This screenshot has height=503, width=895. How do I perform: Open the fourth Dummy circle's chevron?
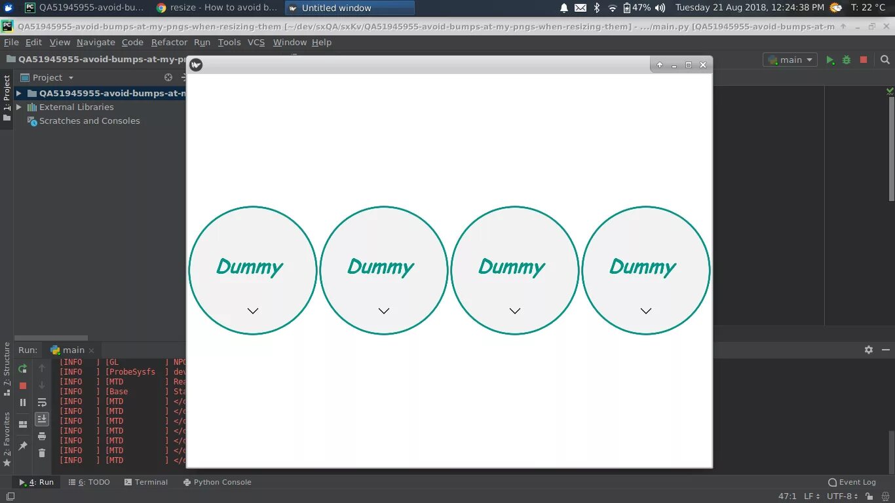click(x=646, y=311)
